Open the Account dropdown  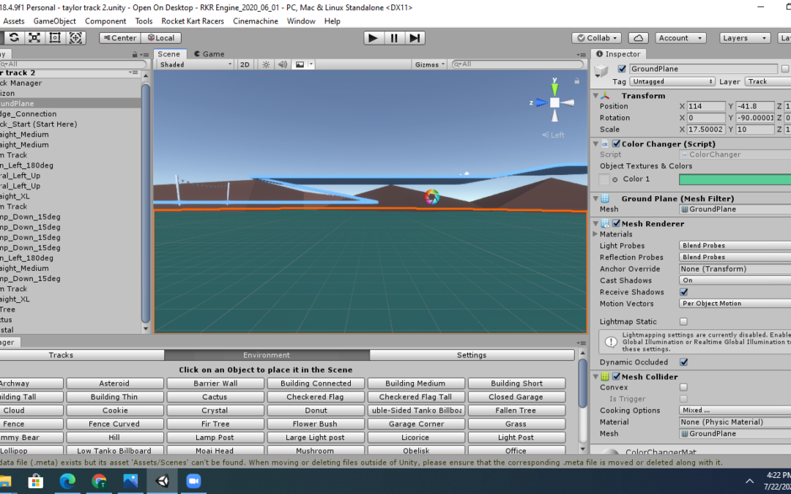click(680, 38)
